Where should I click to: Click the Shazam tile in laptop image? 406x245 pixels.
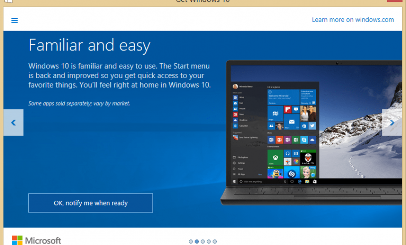292,172
